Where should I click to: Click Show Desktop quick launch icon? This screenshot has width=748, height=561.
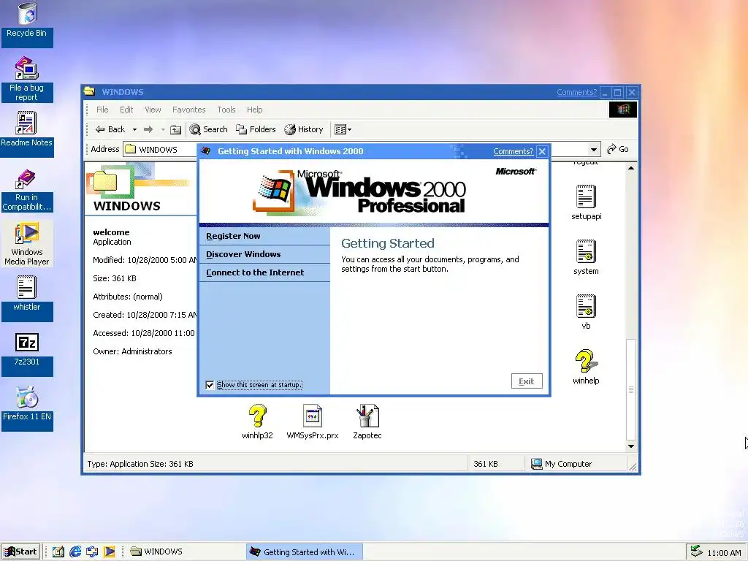point(58,552)
